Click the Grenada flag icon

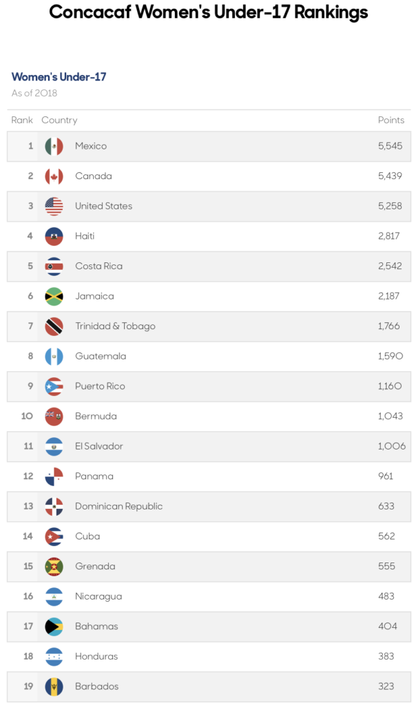(54, 567)
